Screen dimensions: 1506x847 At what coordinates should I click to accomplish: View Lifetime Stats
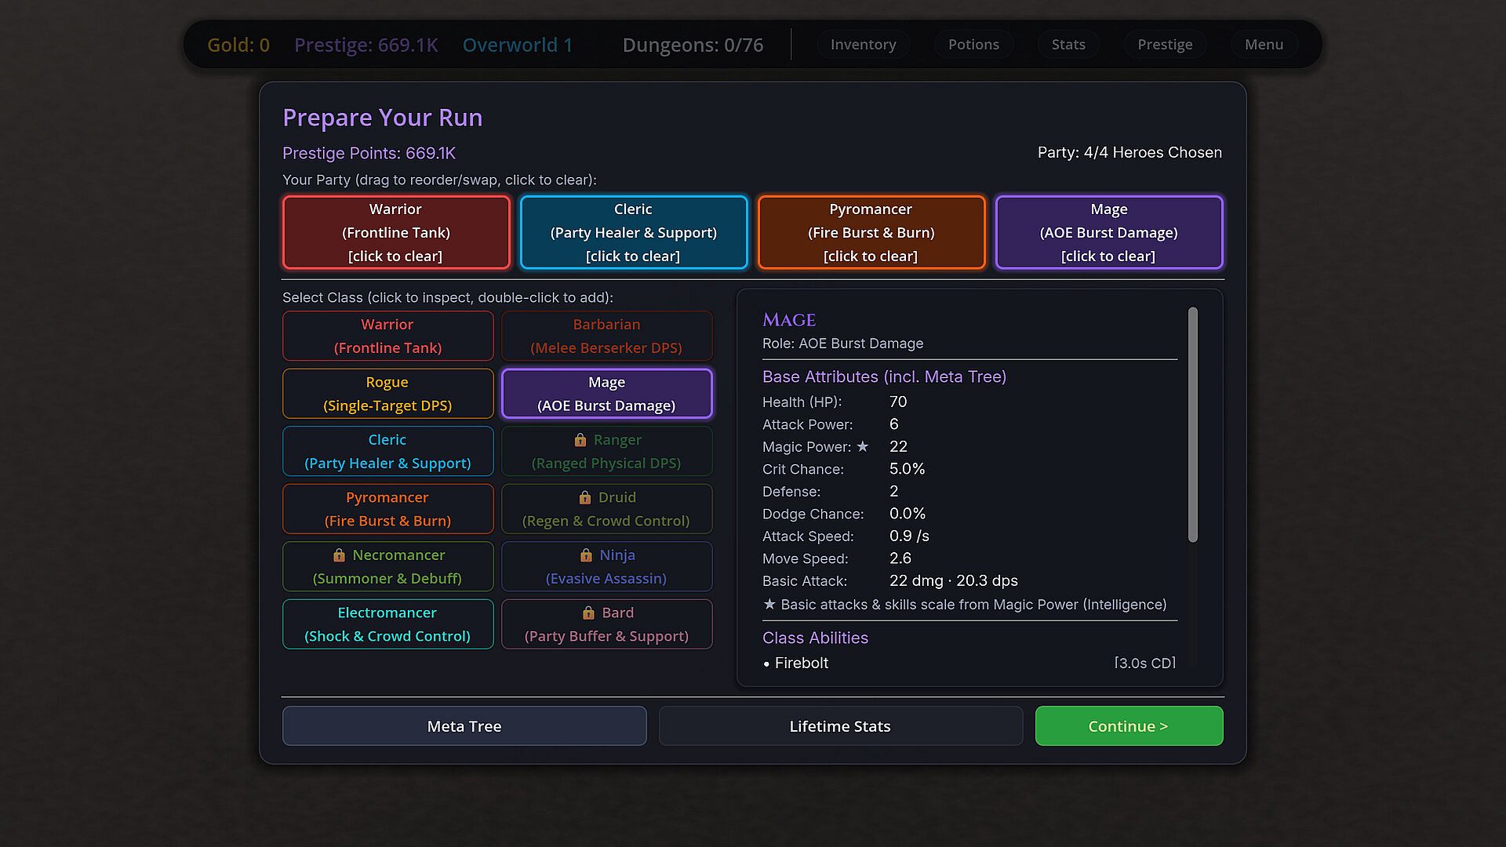[840, 726]
